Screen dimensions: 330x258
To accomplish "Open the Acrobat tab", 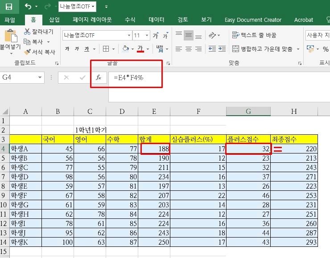I will pyautogui.click(x=304, y=20).
